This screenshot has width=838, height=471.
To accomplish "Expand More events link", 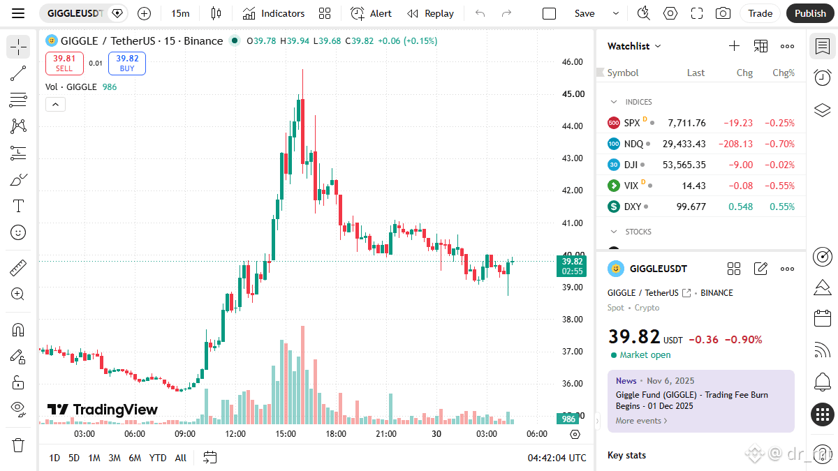I will point(642,421).
